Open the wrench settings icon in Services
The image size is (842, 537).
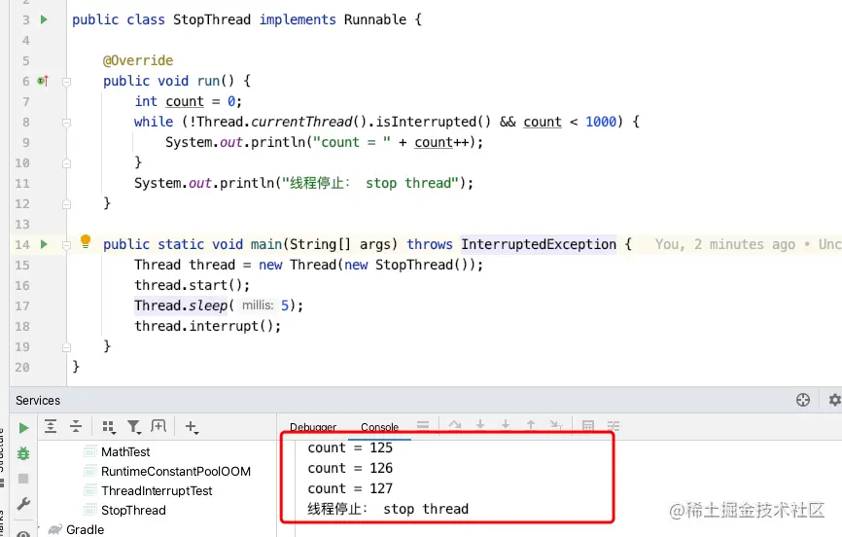(x=23, y=504)
